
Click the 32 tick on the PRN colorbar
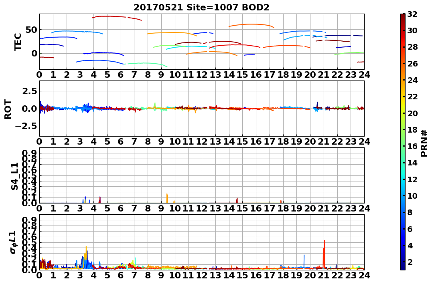tap(412, 14)
